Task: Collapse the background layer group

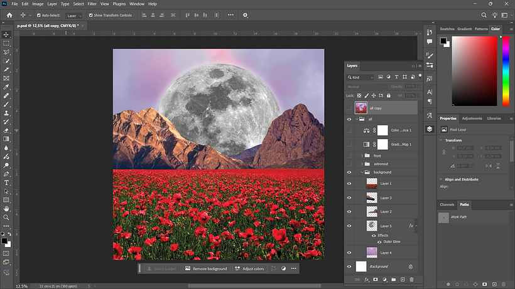Action: [362, 172]
